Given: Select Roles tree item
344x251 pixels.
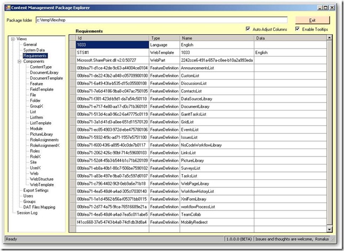Looking at the screenshot, I should click(35, 151).
